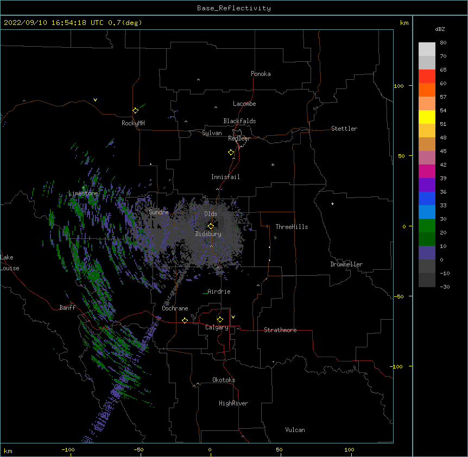The height and width of the screenshot is (457, 468).
Task: Click the Limestone label
Action: tap(83, 193)
